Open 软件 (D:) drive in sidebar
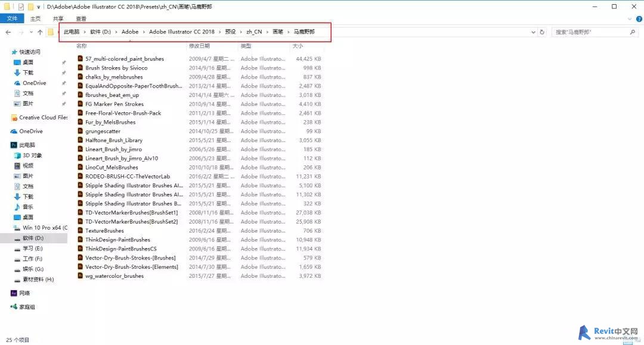 click(29, 238)
